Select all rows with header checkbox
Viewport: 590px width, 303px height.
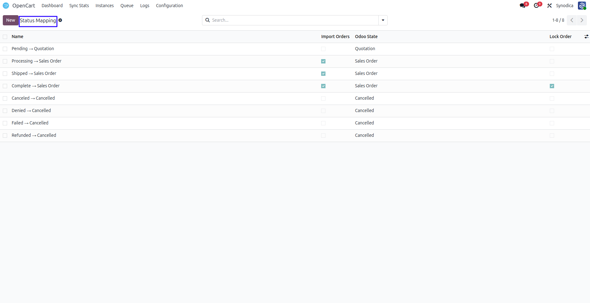click(5, 37)
